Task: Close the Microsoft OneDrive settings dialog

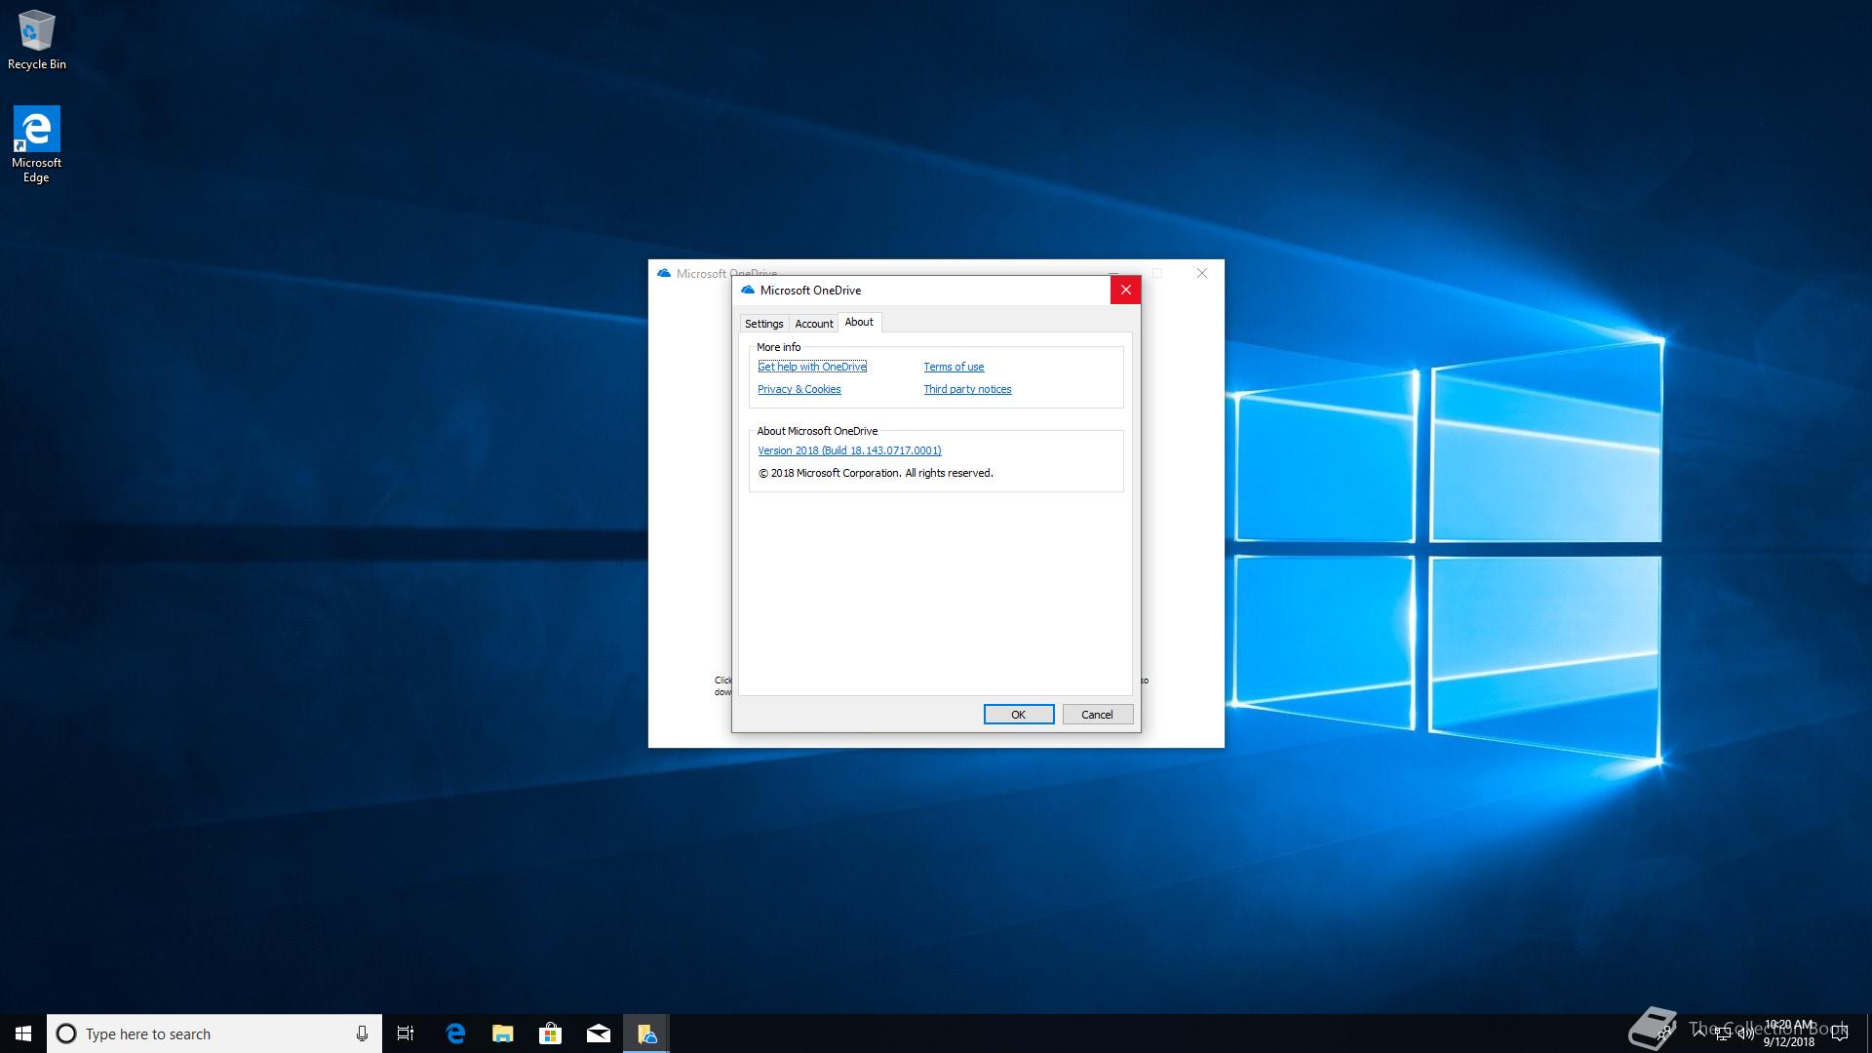Action: [x=1125, y=290]
